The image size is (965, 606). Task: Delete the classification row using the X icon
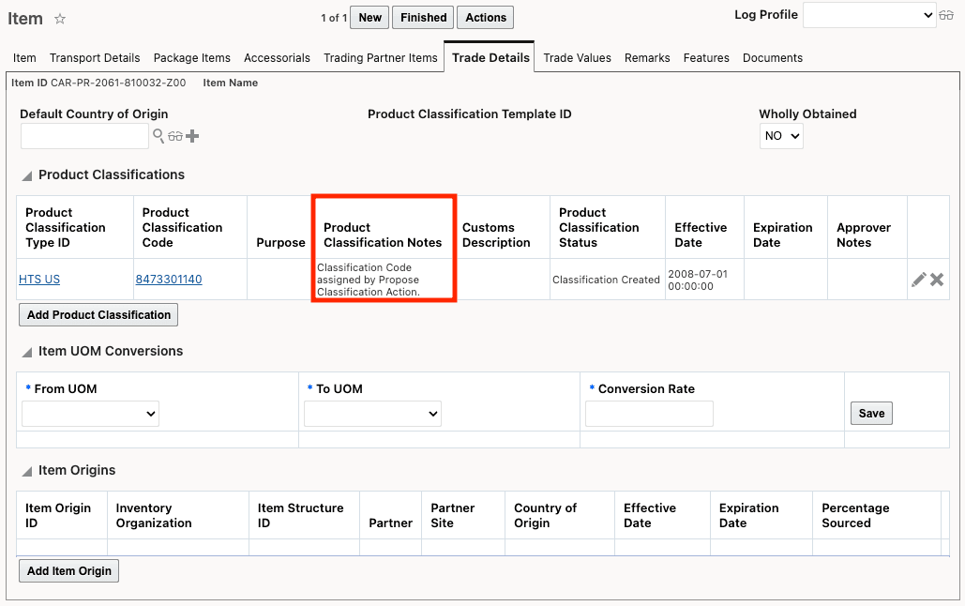point(935,279)
